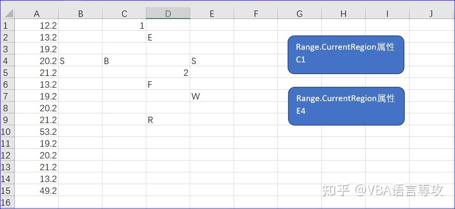Click the select-all corner triangle
Image resolution: width=455 pixels, height=209 pixels.
(8, 13)
